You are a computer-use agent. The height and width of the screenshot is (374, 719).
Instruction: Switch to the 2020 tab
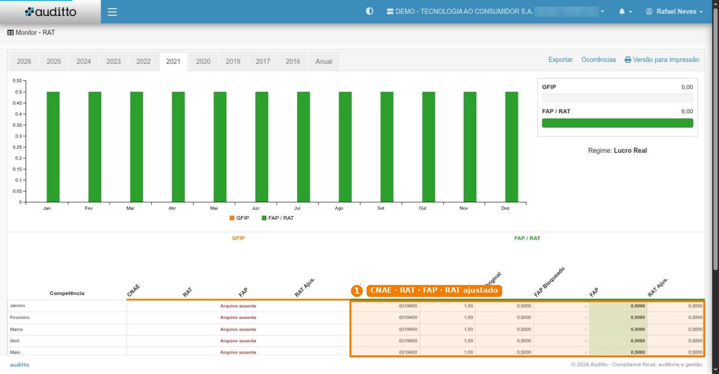click(203, 61)
